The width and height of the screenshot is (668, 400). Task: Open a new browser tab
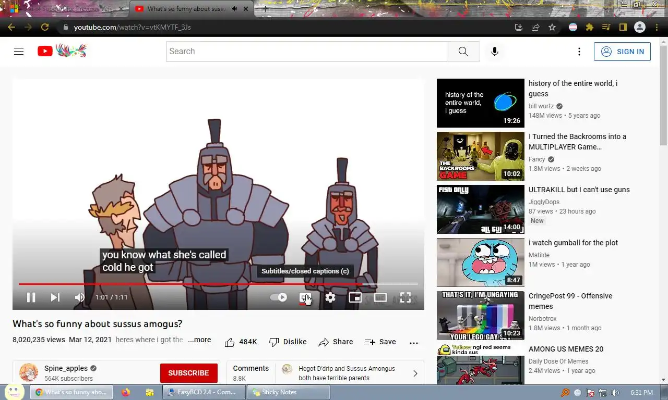coord(266,9)
